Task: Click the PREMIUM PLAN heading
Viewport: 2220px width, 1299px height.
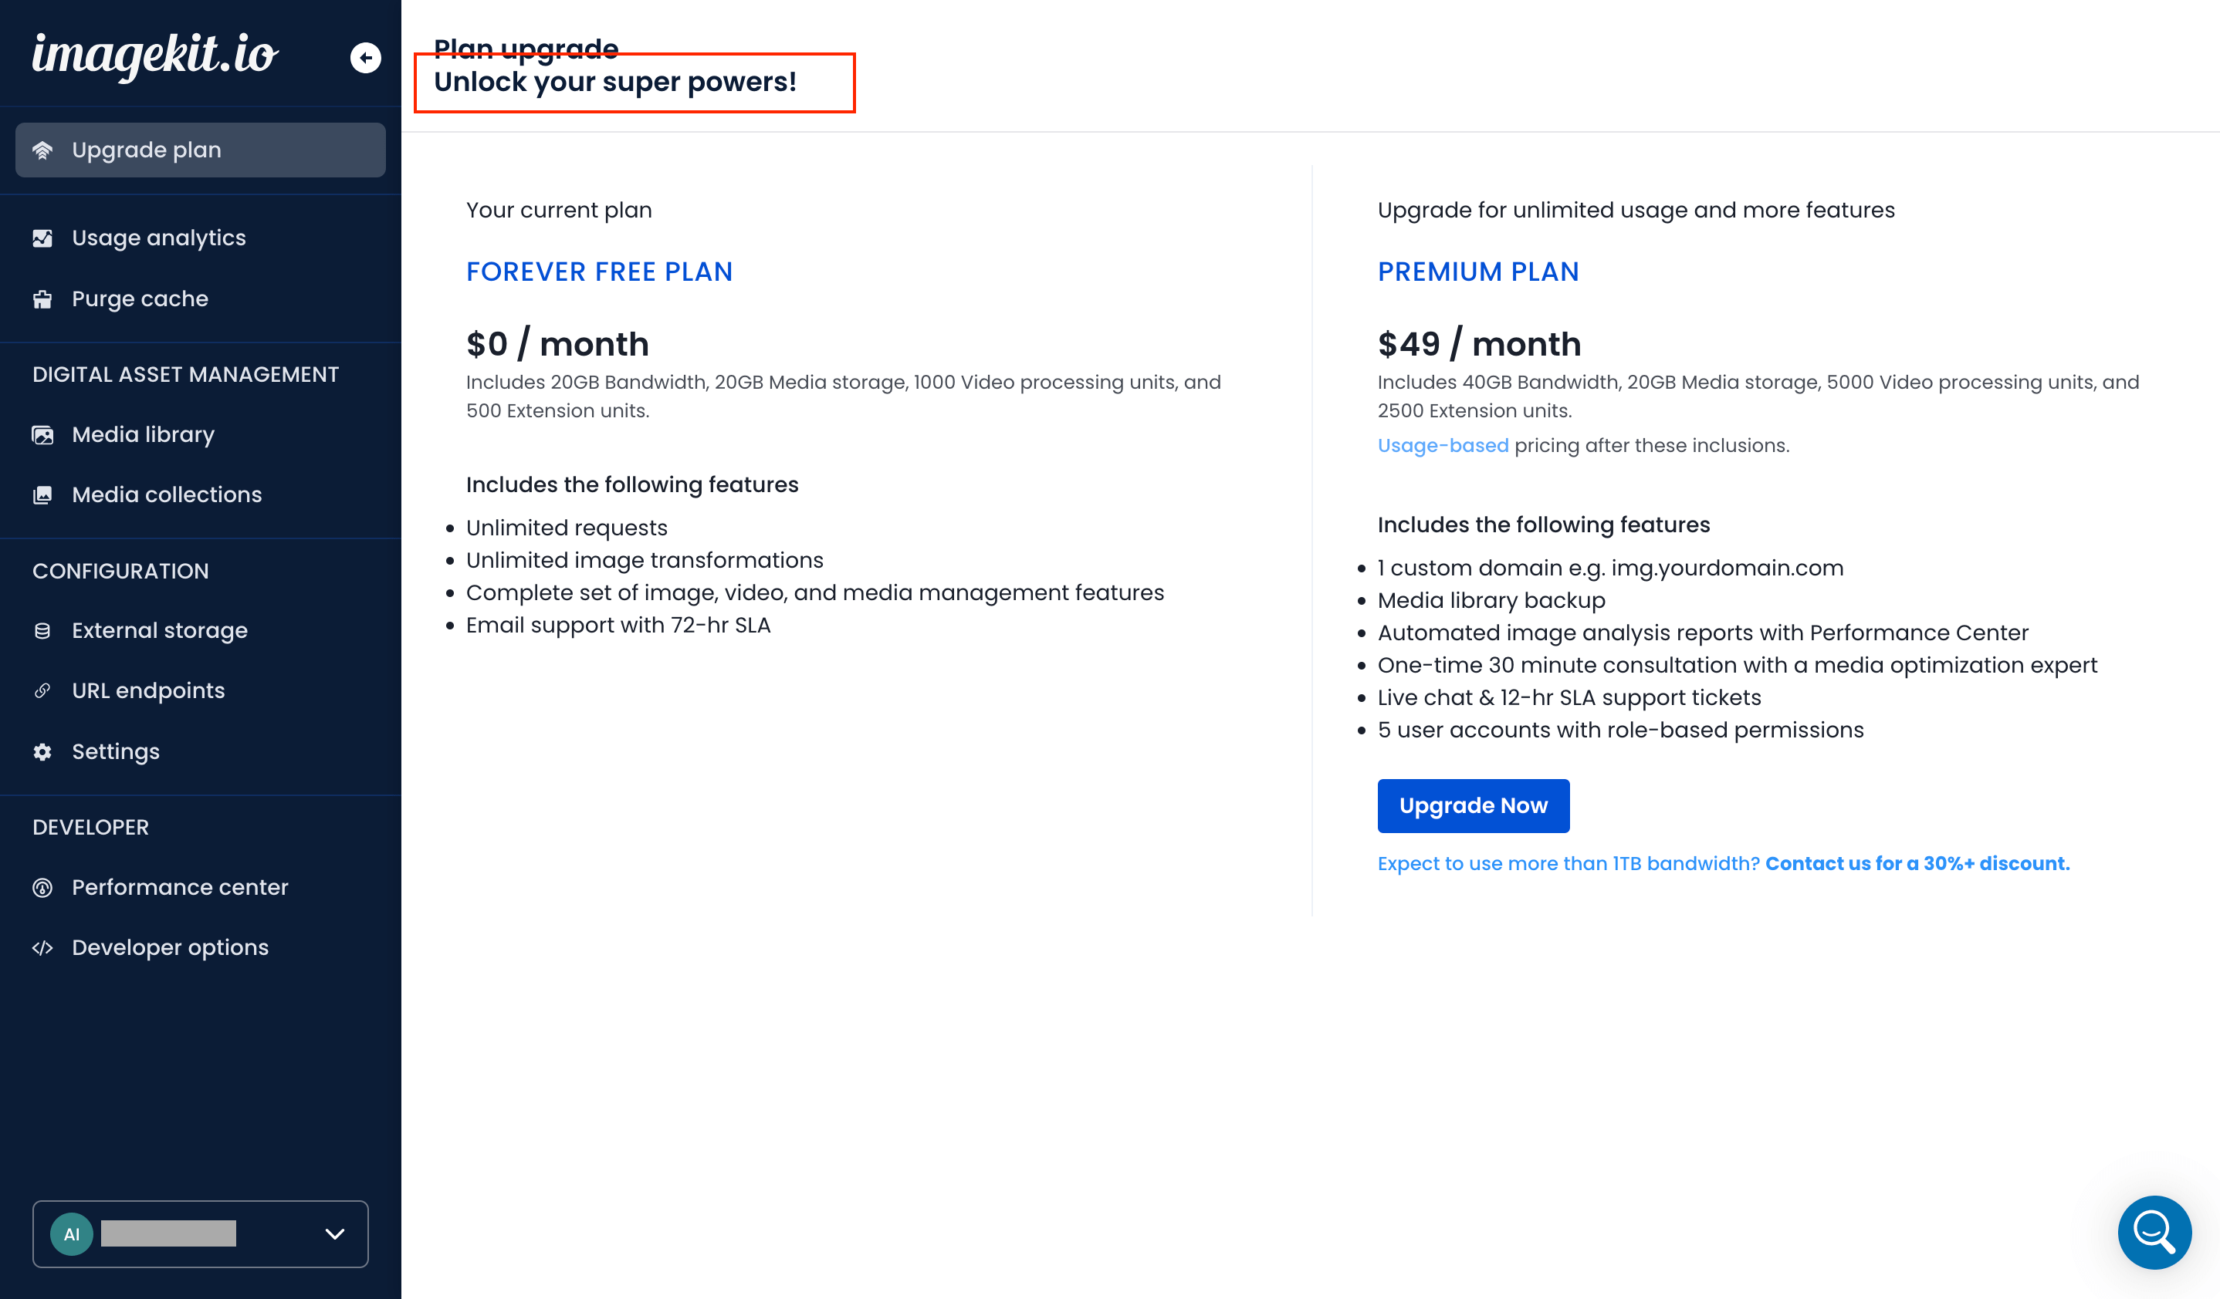Action: click(x=1478, y=272)
